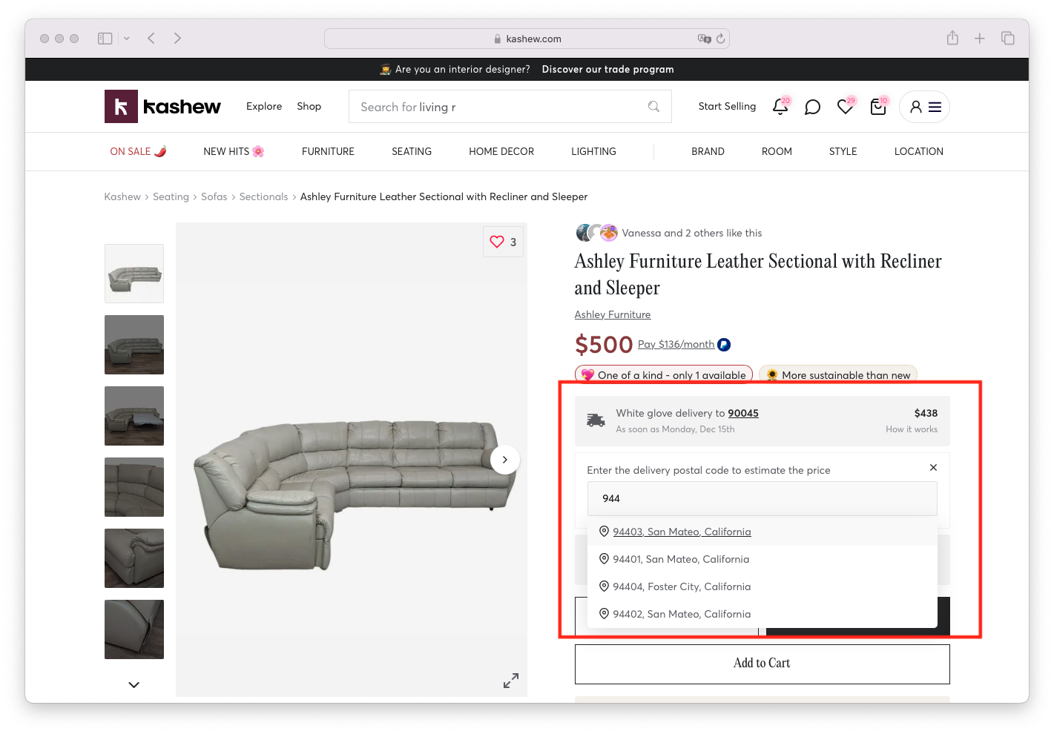Go to Seating breadcrumb
This screenshot has height=734, width=1054.
171,196
